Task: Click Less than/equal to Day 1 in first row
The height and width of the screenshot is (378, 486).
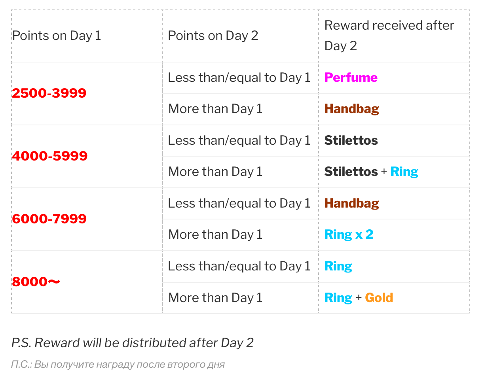Action: [239, 77]
